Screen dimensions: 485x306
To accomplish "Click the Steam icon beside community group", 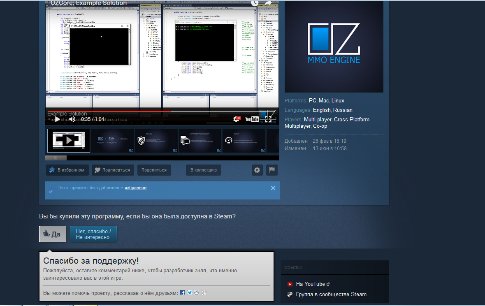I will 290,294.
